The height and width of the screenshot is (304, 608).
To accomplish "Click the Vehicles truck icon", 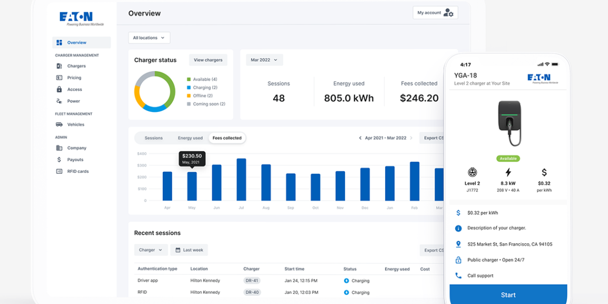I will [59, 125].
